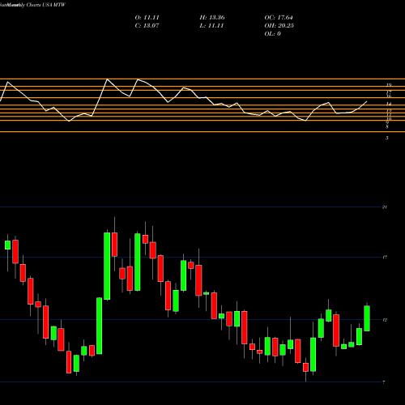The image size is (405, 405).
Task: Select the 'OH: 20.25' value
Action: click(279, 26)
